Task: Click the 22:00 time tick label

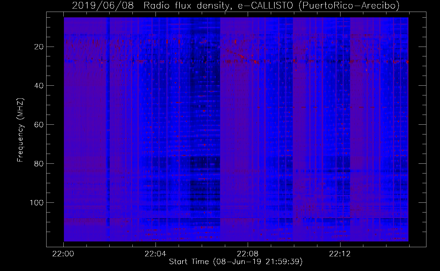Action: pos(63,254)
